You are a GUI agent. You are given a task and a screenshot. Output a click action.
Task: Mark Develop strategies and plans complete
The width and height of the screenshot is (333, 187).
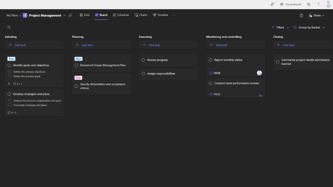(x=9, y=94)
